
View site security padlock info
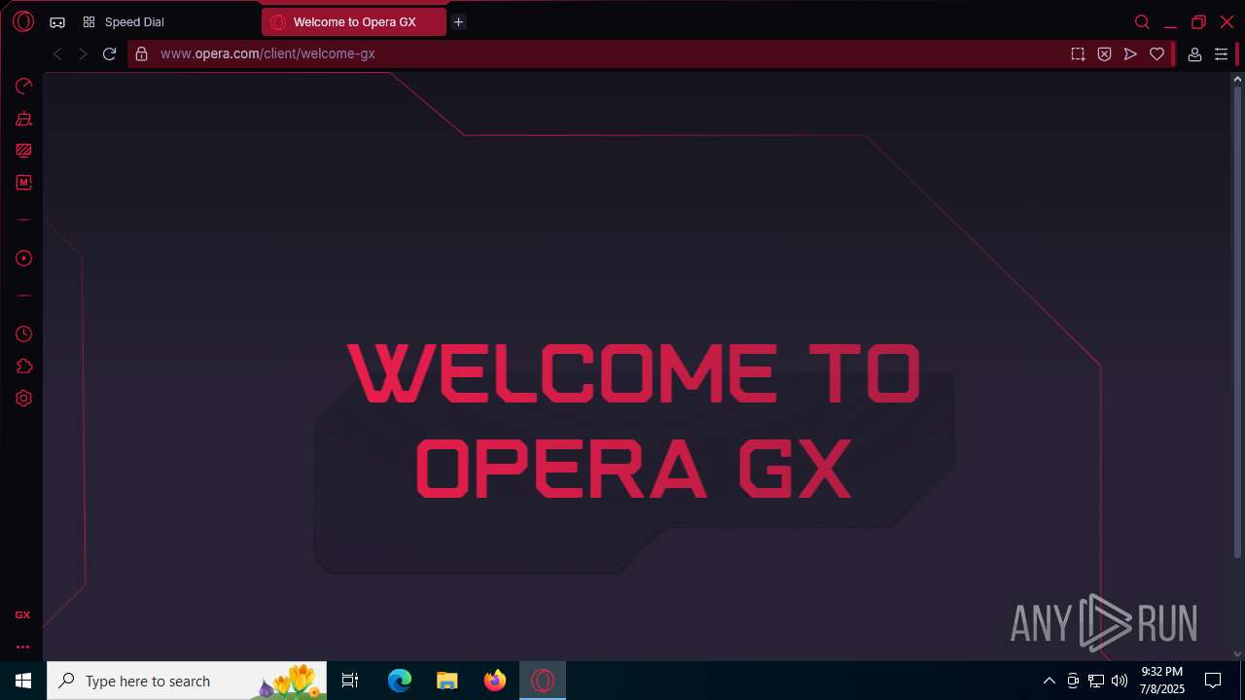141,54
